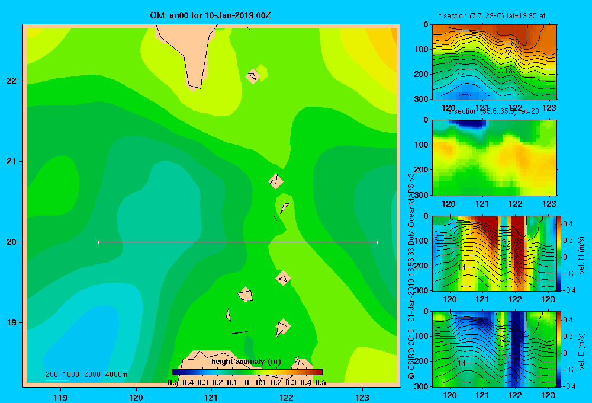The width and height of the screenshot is (592, 403).
Task: Click the western endpoint of the white section line
Action: coord(98,242)
